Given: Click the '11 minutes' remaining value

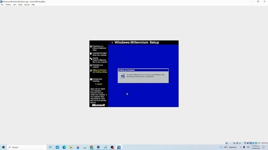Looking at the screenshot, I should point(98,84).
